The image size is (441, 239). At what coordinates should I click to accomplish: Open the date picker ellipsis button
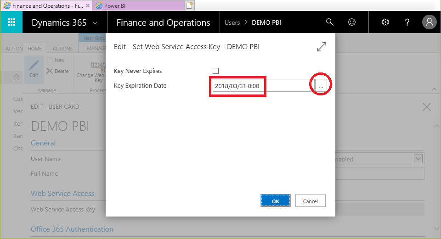(x=321, y=86)
